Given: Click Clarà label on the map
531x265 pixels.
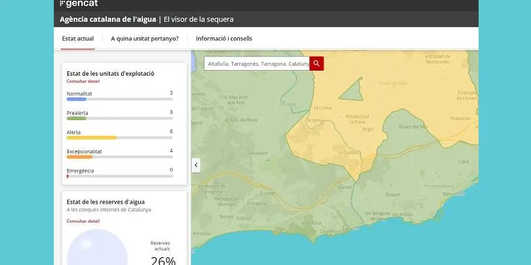Looking at the screenshot, I should tap(464, 162).
